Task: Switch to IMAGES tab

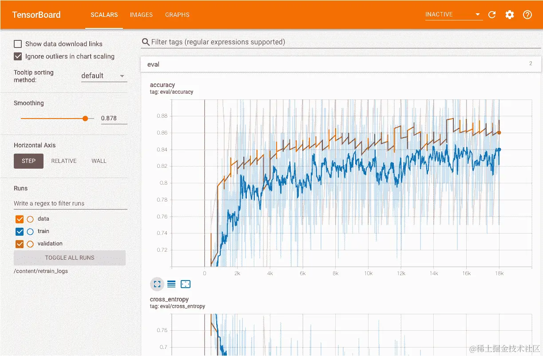Action: 141,15
